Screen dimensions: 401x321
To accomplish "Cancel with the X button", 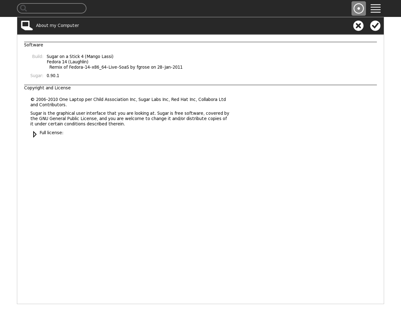I will (x=358, y=26).
